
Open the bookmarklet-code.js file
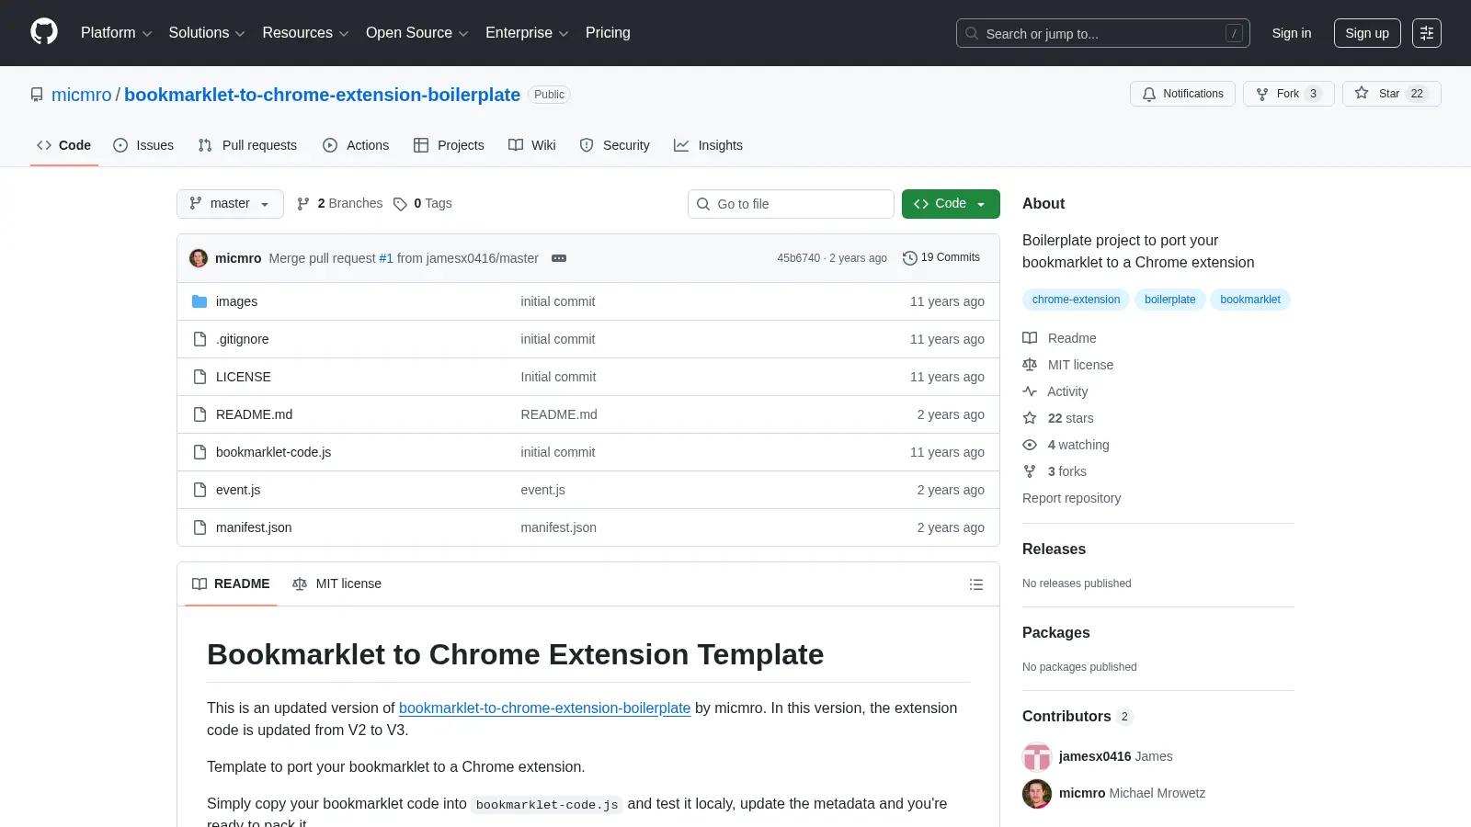pyautogui.click(x=273, y=452)
